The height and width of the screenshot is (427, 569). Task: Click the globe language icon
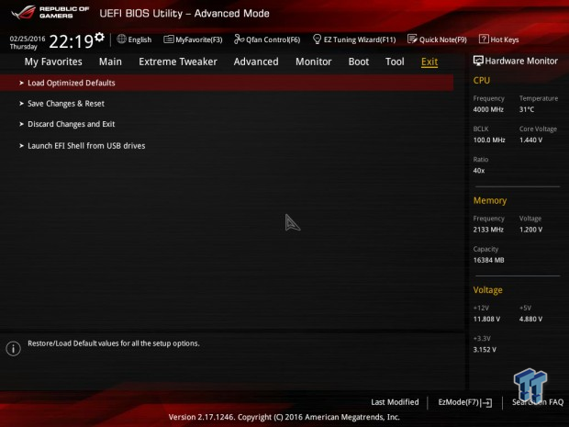[121, 39]
